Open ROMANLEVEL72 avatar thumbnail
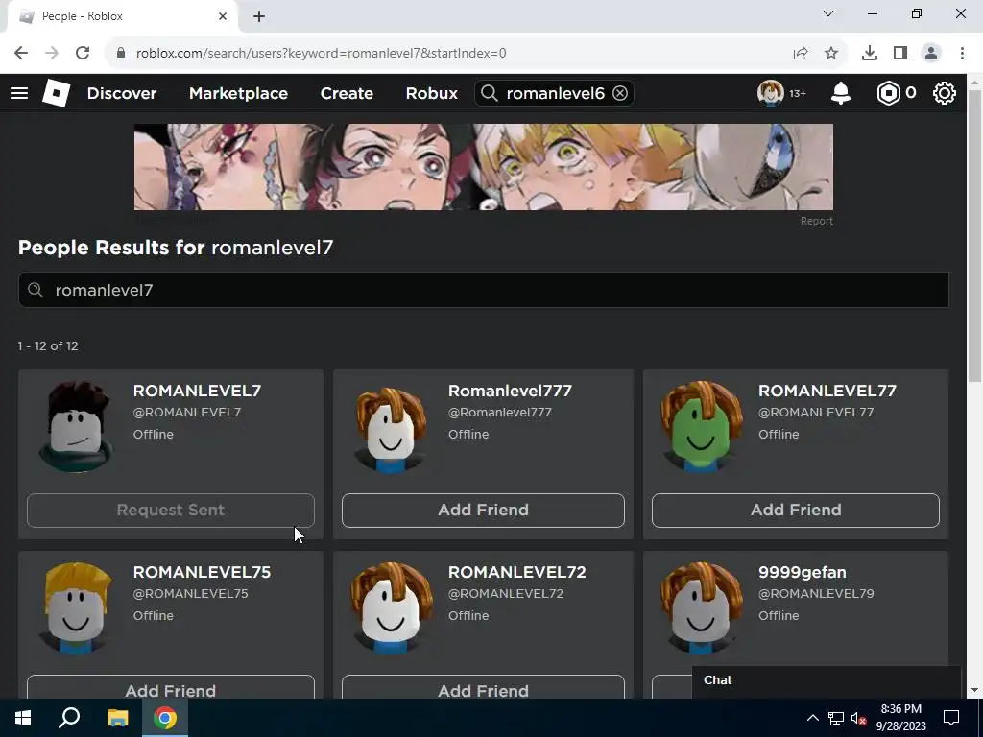The image size is (983, 737). (x=390, y=607)
